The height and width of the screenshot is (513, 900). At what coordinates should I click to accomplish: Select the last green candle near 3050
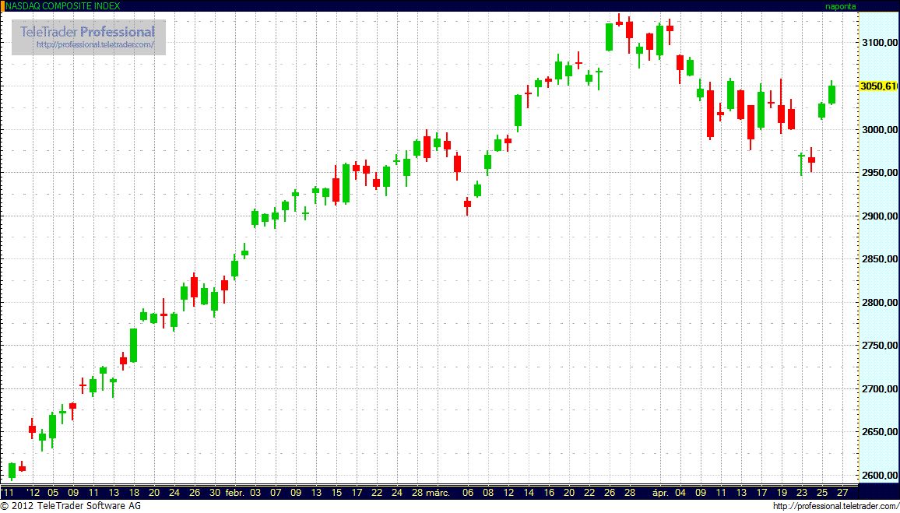[832, 94]
